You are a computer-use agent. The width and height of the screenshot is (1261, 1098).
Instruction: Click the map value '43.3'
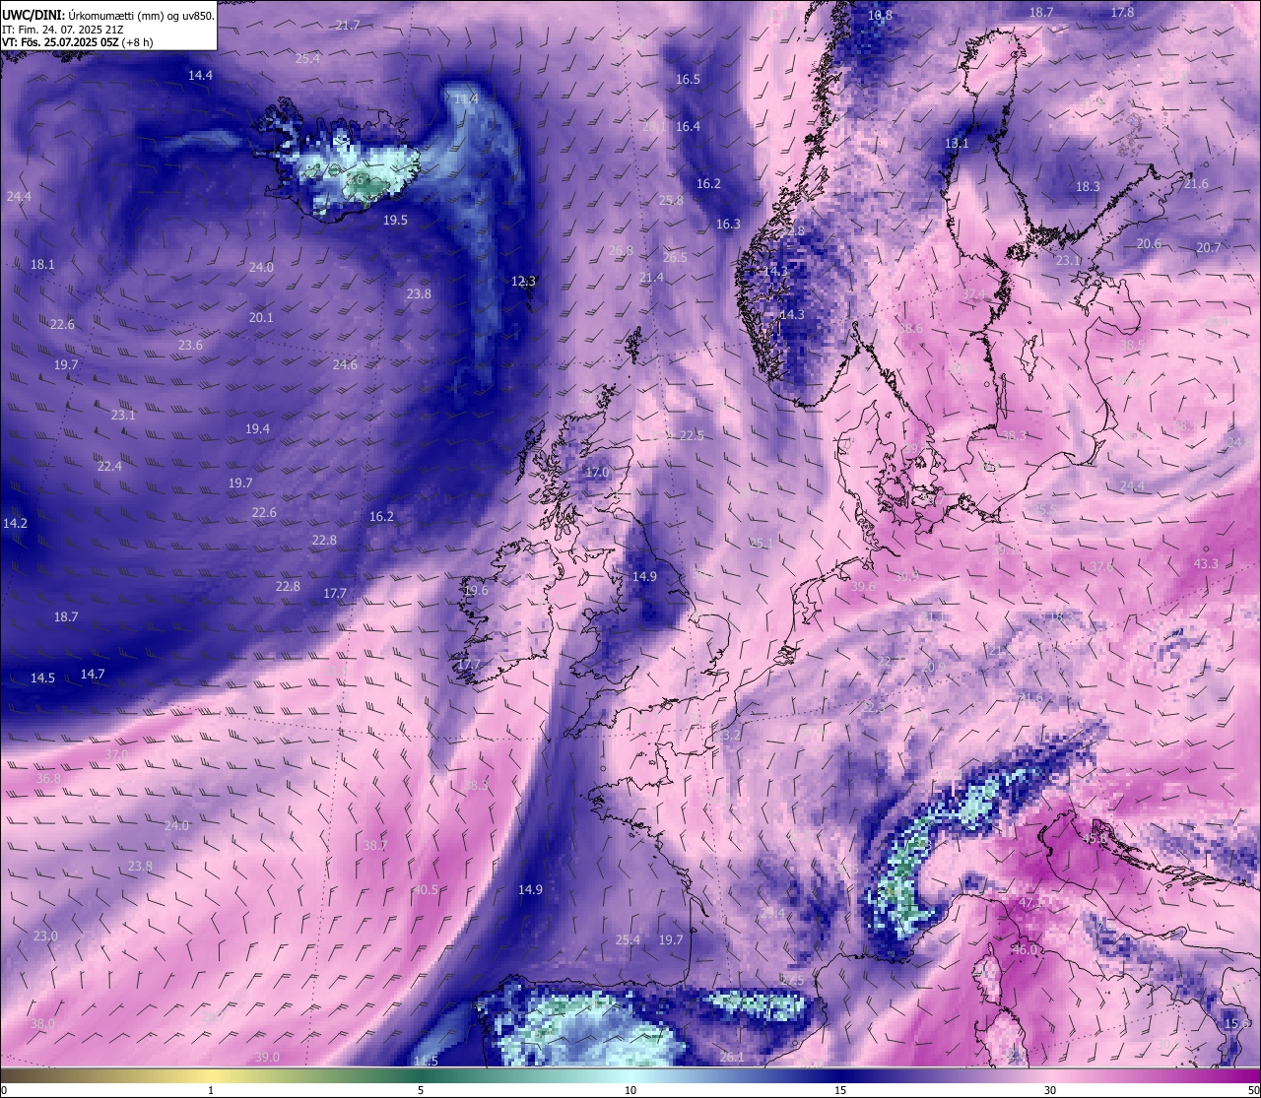click(1206, 564)
